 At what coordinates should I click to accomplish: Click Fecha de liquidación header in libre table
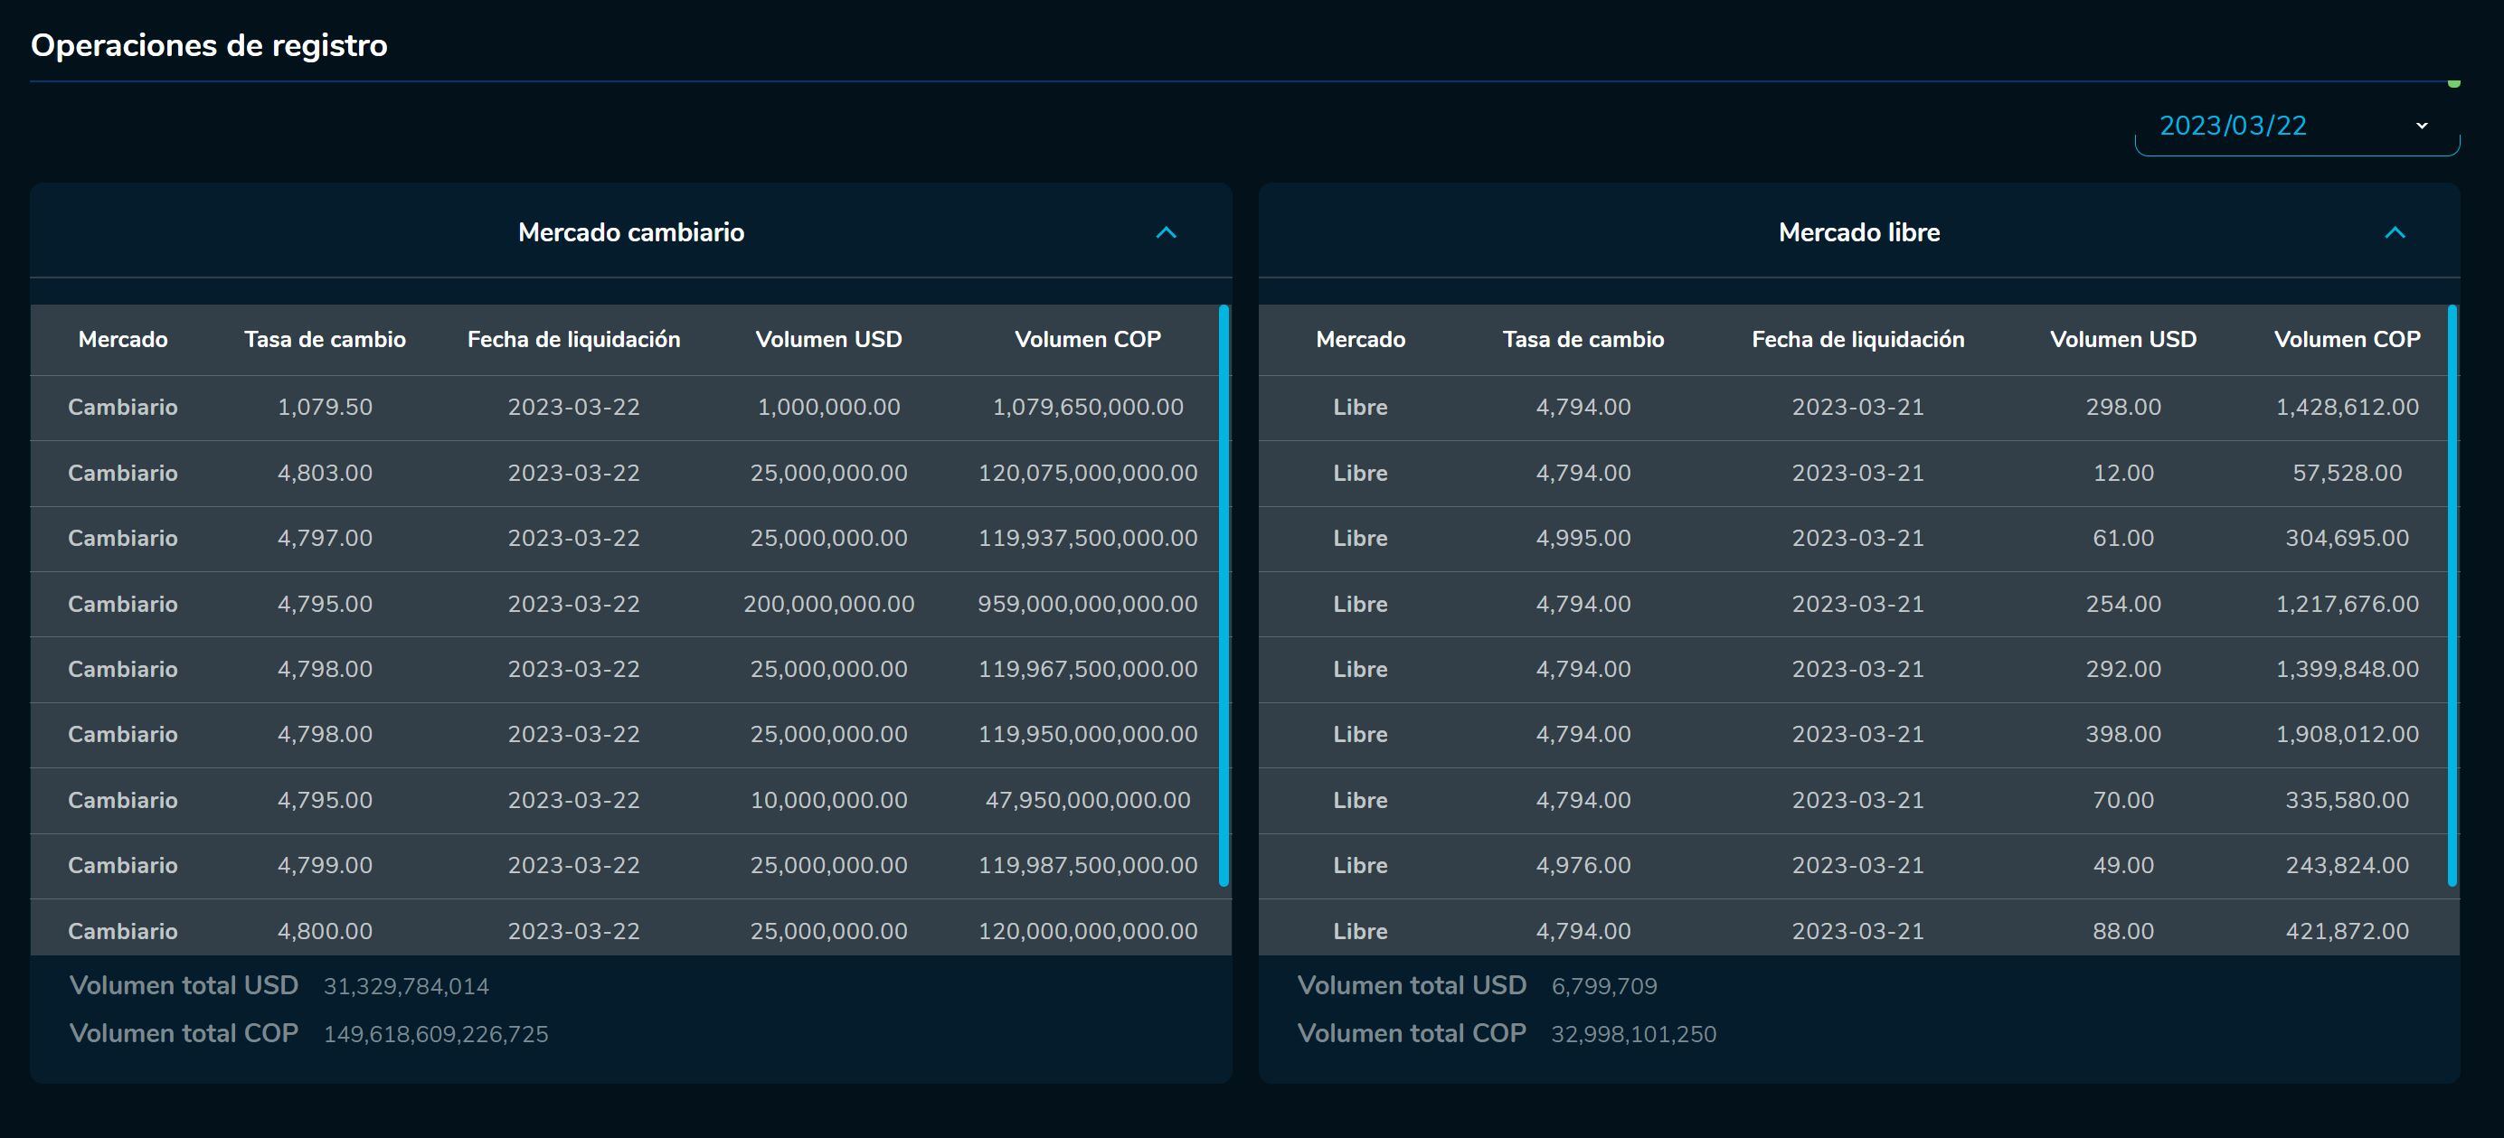pyautogui.click(x=1857, y=339)
